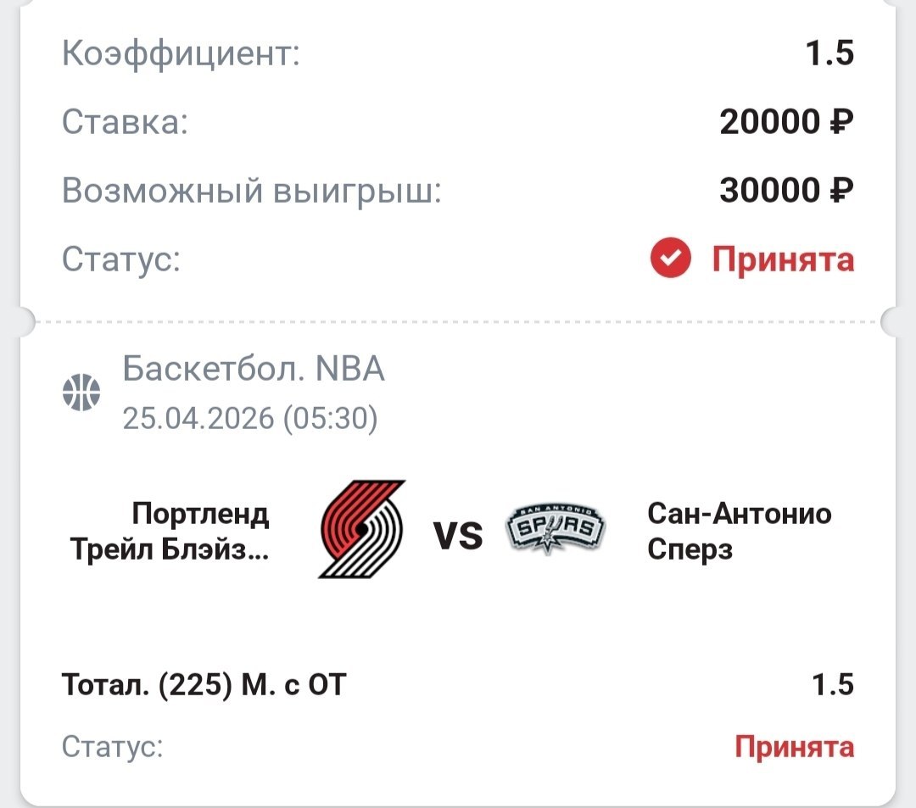Viewport: 916px width, 808px height.
Task: Click the VS text between team logos
Action: 458,535
